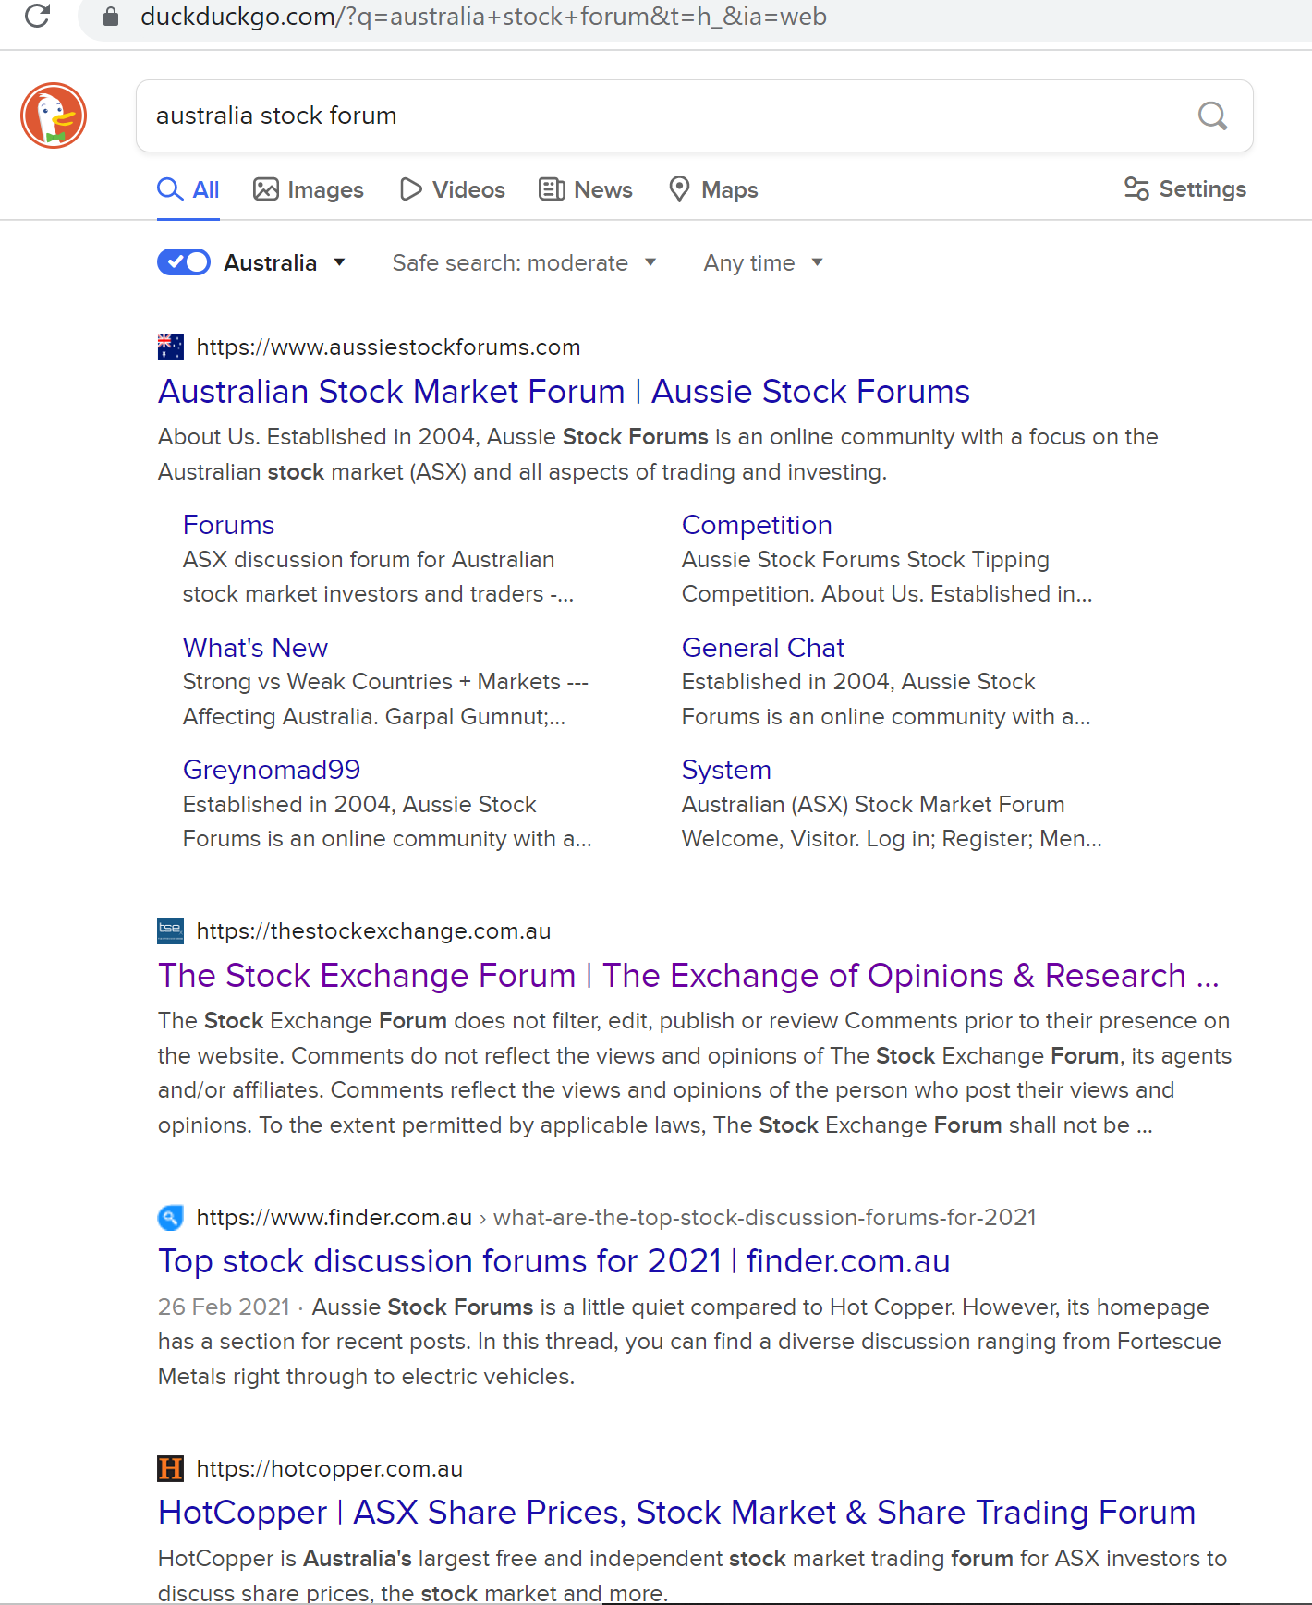Click the Settings sliders icon

(1136, 188)
